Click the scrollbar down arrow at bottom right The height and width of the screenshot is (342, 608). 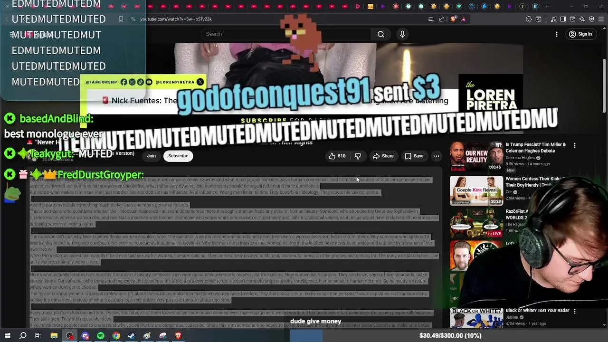pos(605,325)
